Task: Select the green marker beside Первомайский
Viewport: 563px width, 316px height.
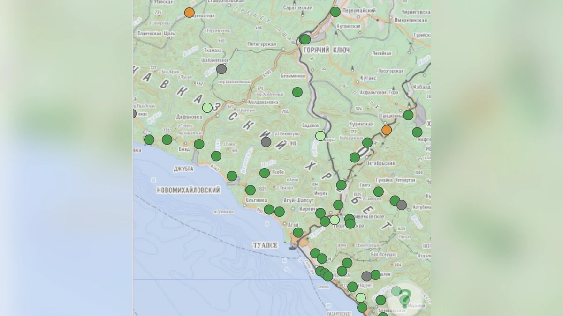Action: [x=335, y=12]
